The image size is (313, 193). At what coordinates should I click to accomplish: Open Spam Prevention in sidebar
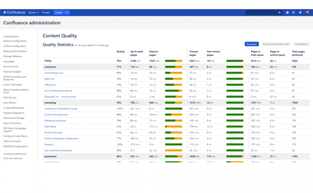[12, 123]
